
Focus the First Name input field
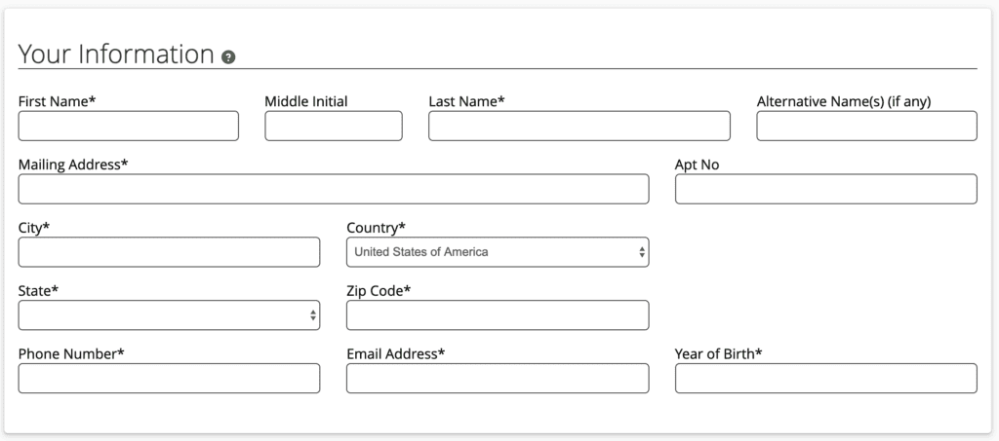128,126
